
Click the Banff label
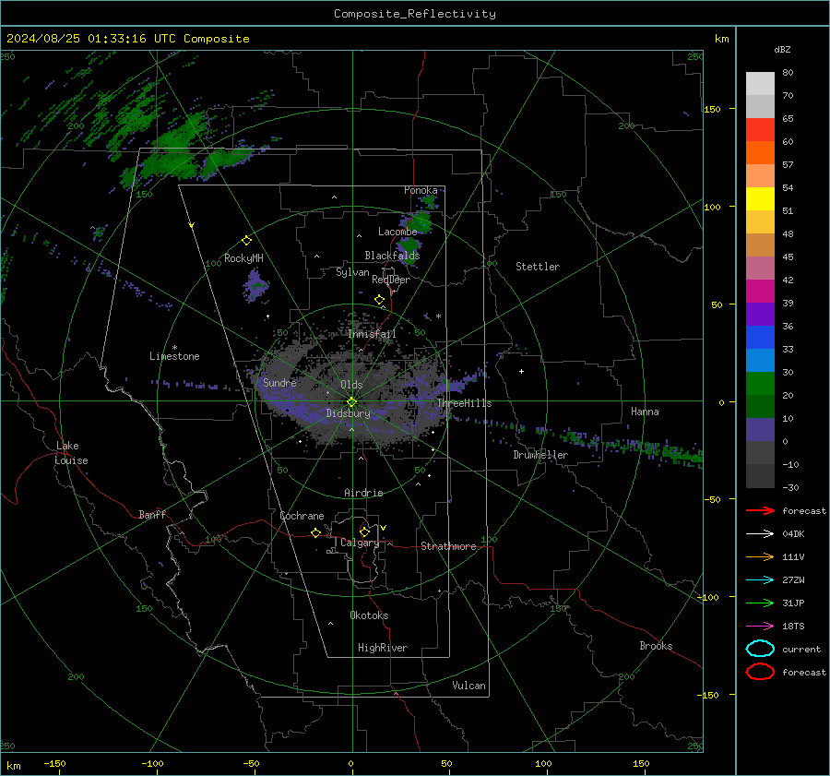(152, 514)
